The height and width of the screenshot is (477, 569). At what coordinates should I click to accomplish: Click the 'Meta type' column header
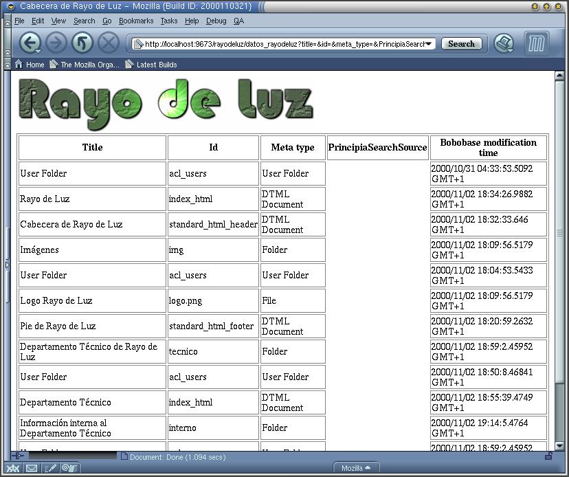(x=293, y=147)
